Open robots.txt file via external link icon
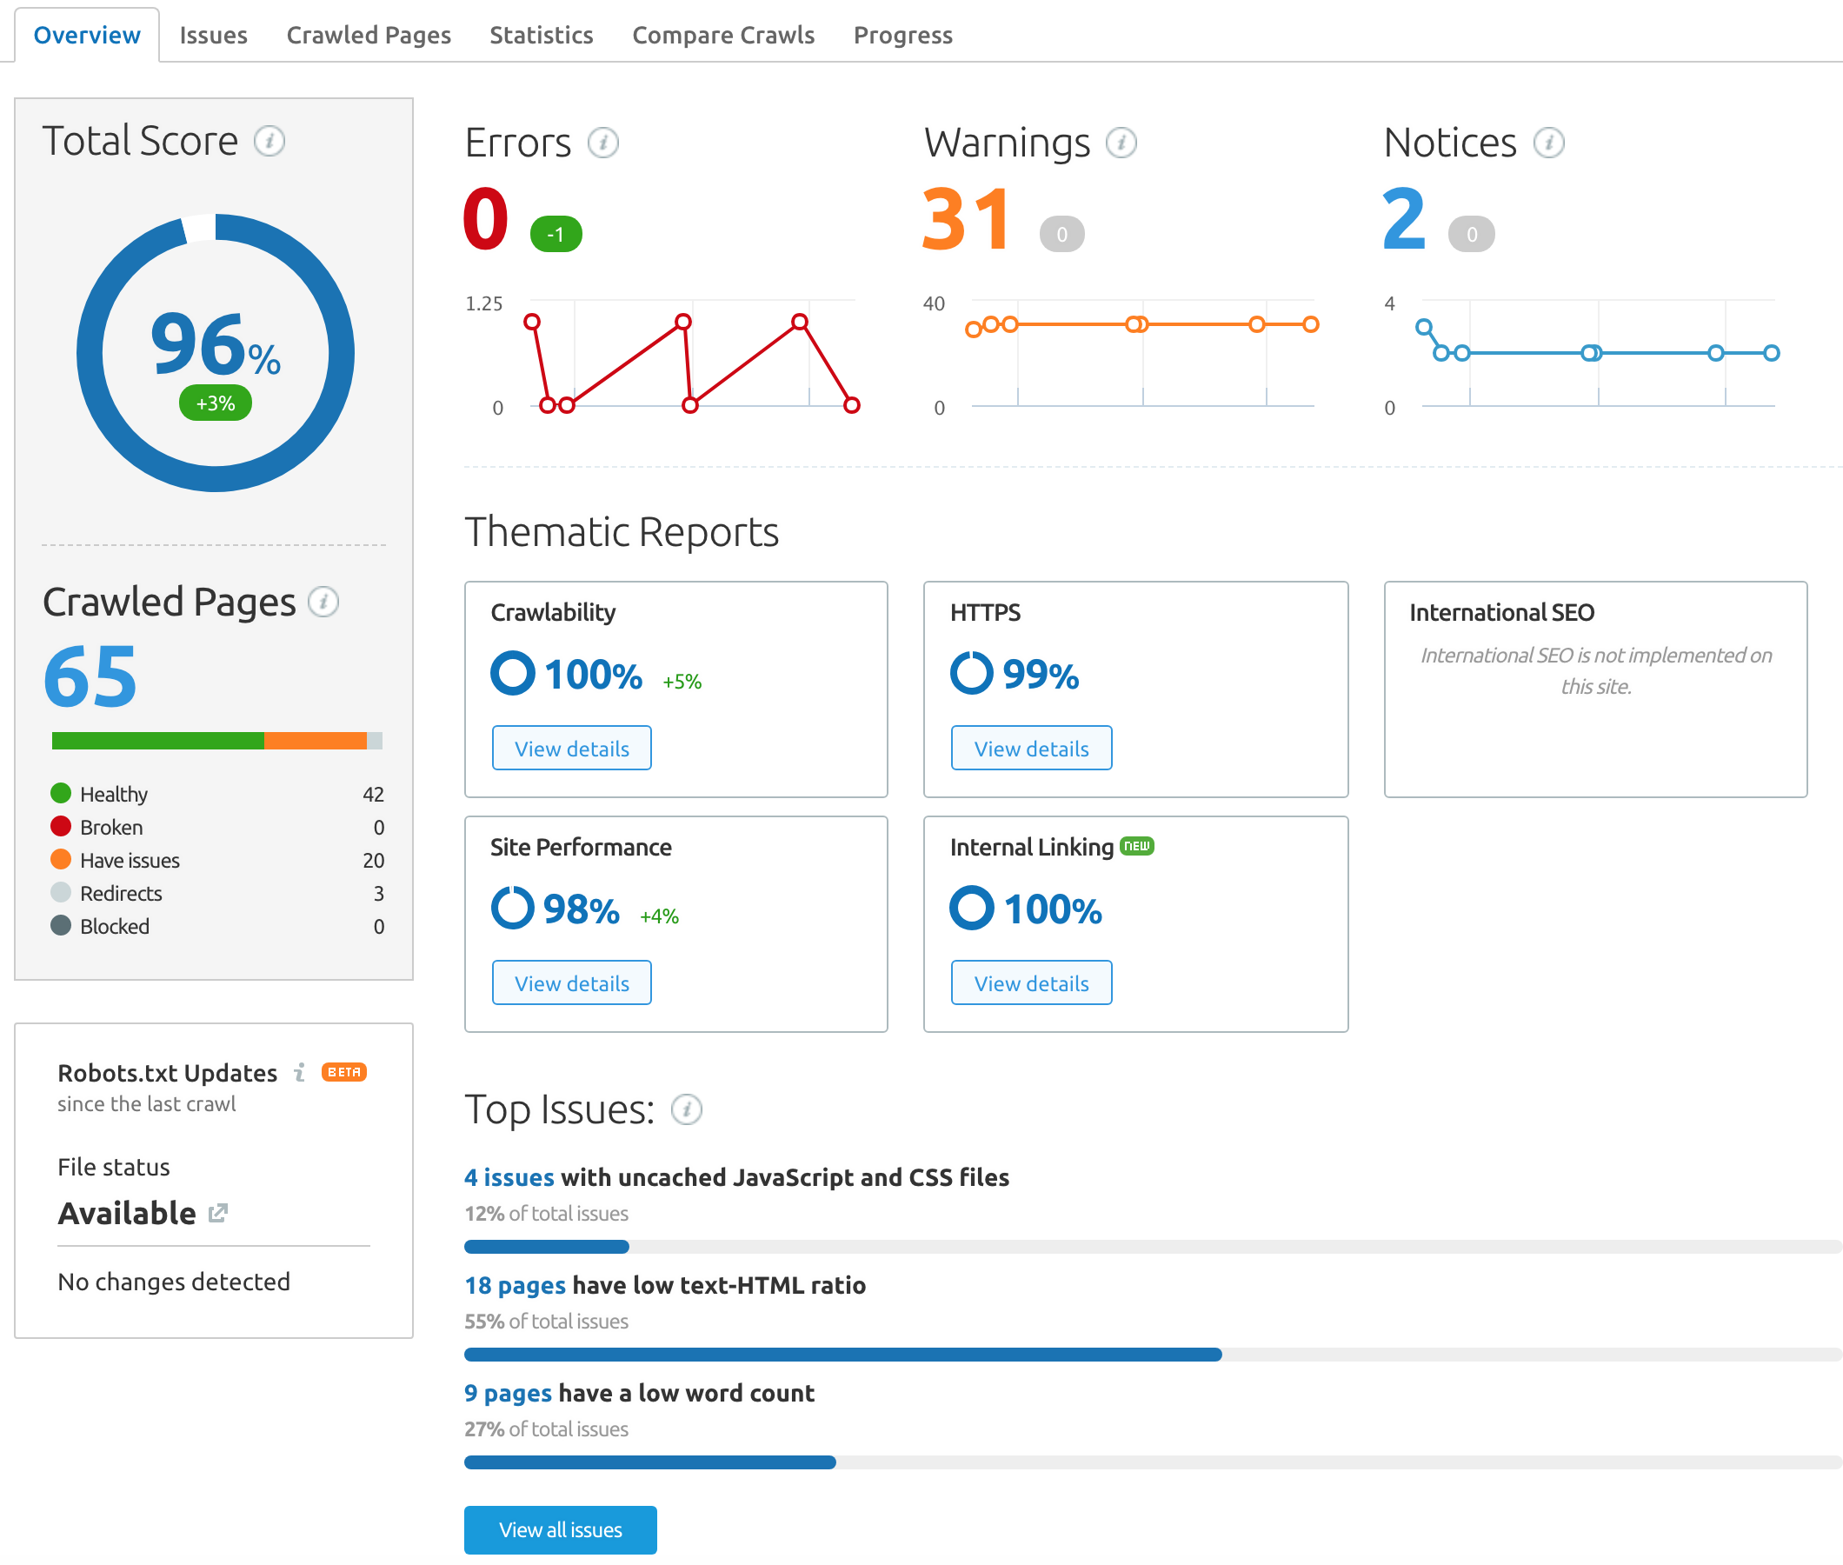The height and width of the screenshot is (1565, 1843). pos(218,1213)
